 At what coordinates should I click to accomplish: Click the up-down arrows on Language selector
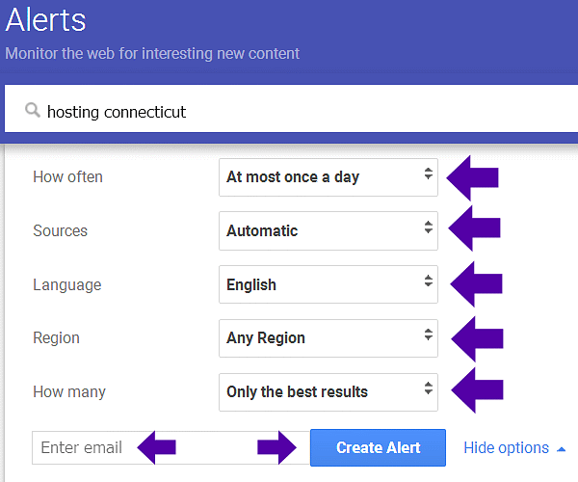428,283
